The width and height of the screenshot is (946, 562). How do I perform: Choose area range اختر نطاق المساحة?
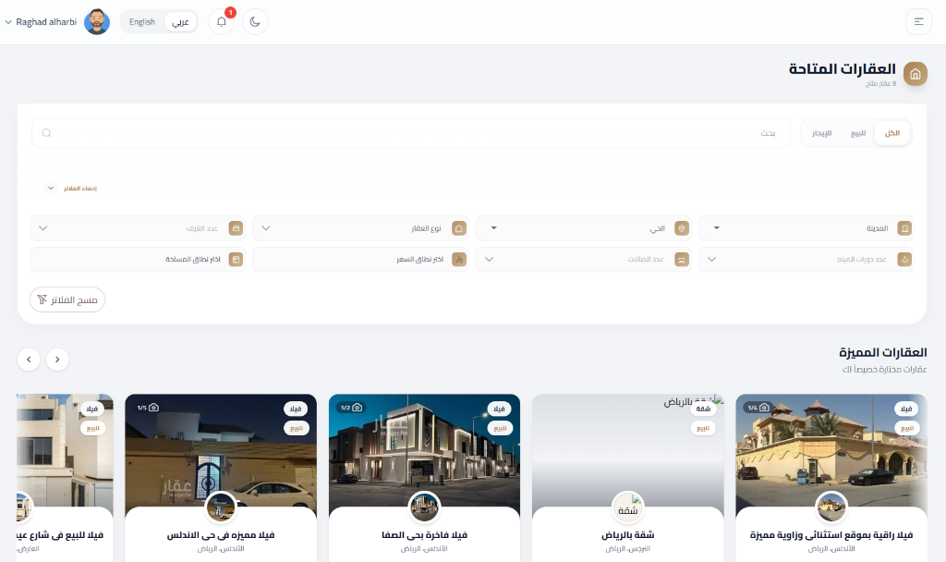coord(138,259)
